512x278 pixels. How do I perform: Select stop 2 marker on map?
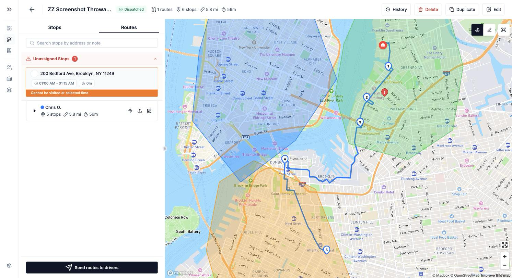366,98
